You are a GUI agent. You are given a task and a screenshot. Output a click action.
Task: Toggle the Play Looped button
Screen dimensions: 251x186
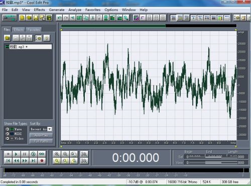pos(42,154)
